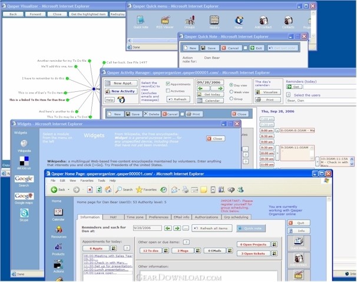Open File menu in Home Page window
Image resolution: width=357 pixels, height=282 pixels.
[53, 181]
